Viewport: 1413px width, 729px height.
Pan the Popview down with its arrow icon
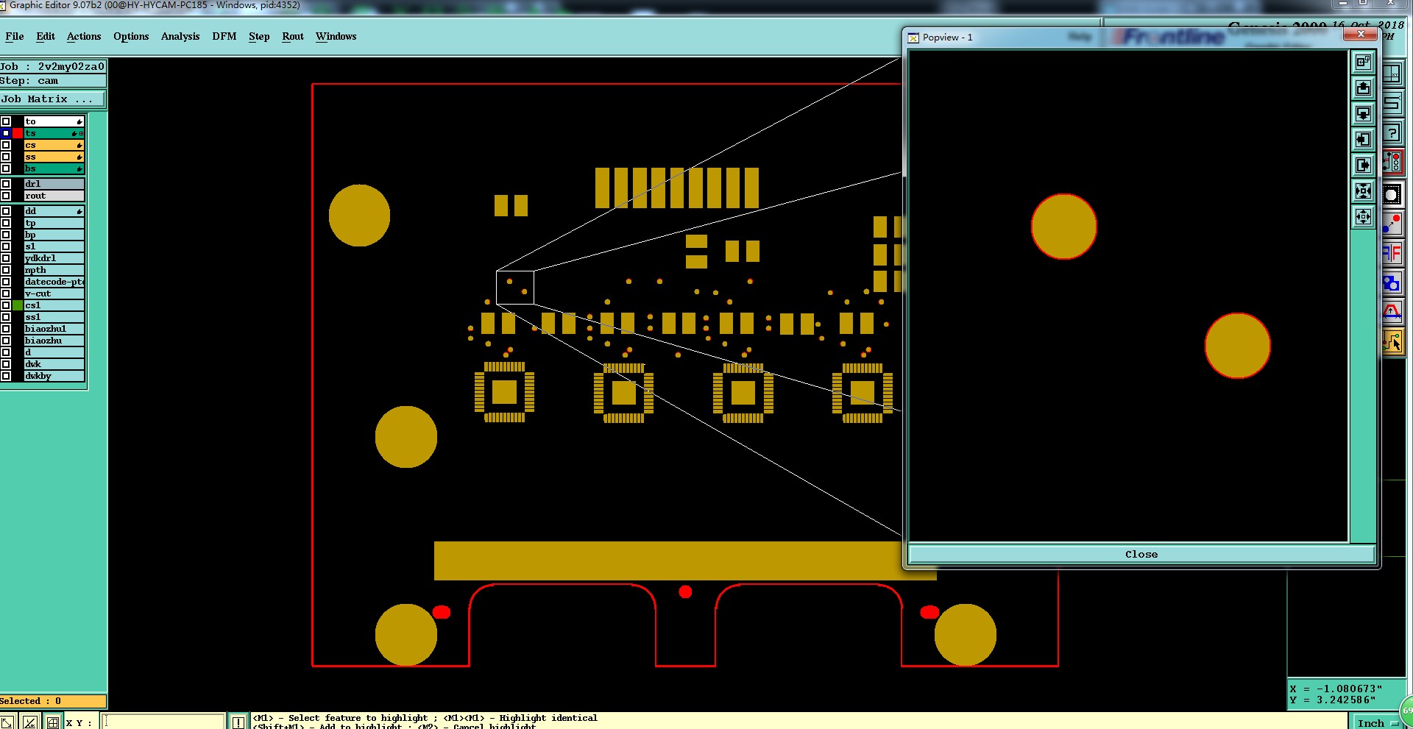pyautogui.click(x=1363, y=114)
